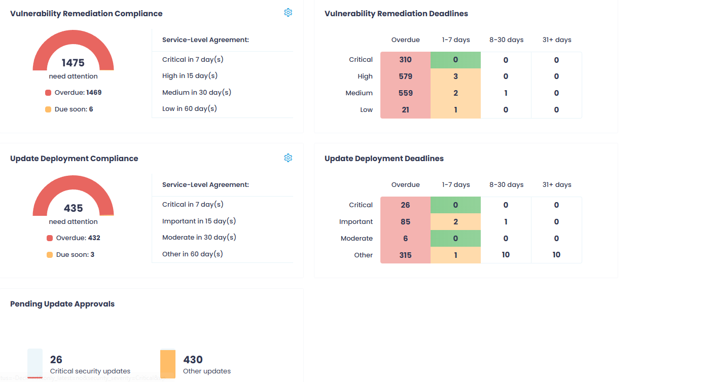Open the Critical row in Vulnerability Remediation Deadlines

tap(361, 59)
